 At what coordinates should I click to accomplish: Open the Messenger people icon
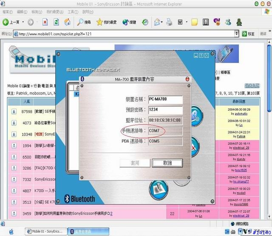click(228, 22)
